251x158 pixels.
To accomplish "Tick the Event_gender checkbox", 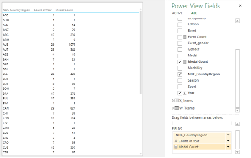I will point(180,43).
